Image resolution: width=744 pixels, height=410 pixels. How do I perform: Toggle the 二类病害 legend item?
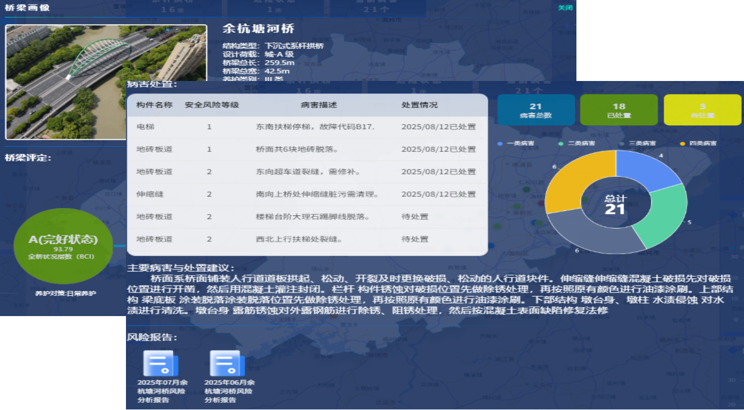[x=576, y=143]
